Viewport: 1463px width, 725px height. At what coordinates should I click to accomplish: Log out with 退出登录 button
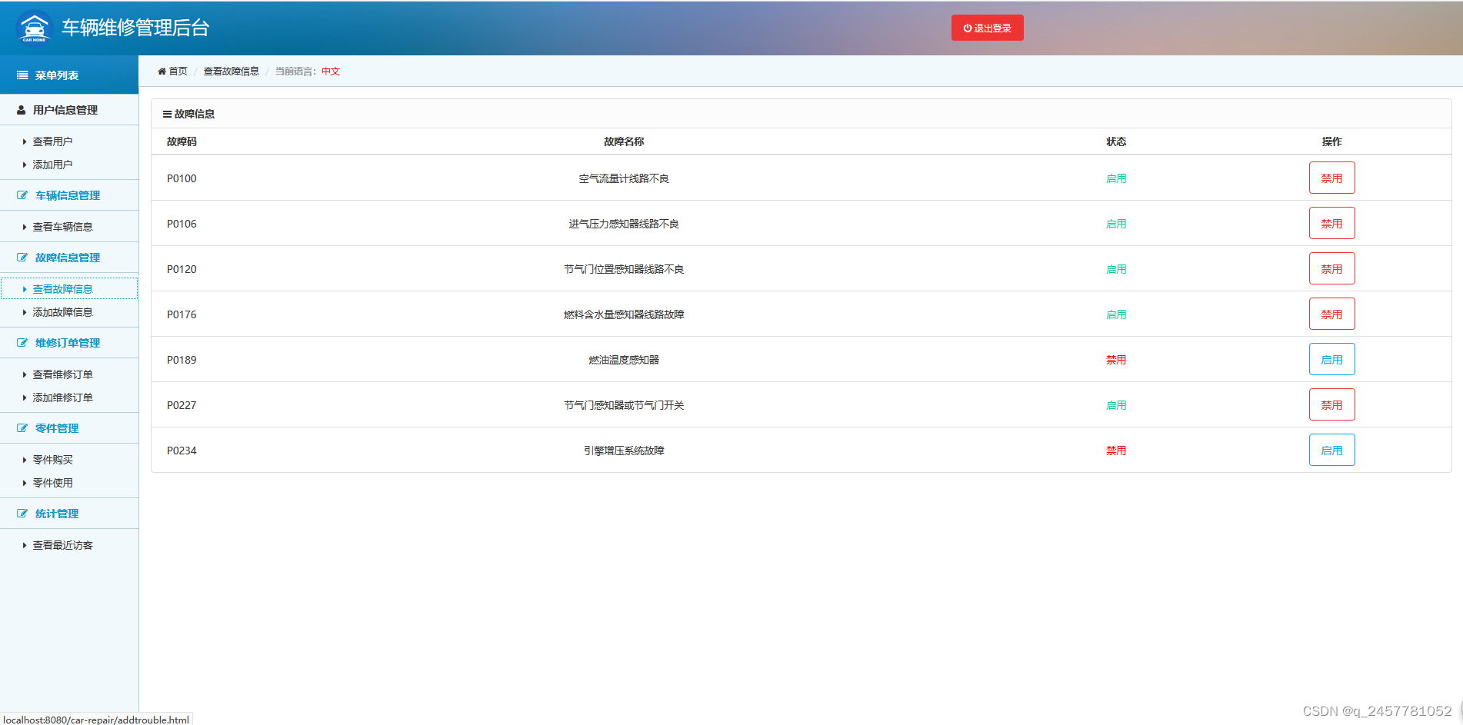987,28
